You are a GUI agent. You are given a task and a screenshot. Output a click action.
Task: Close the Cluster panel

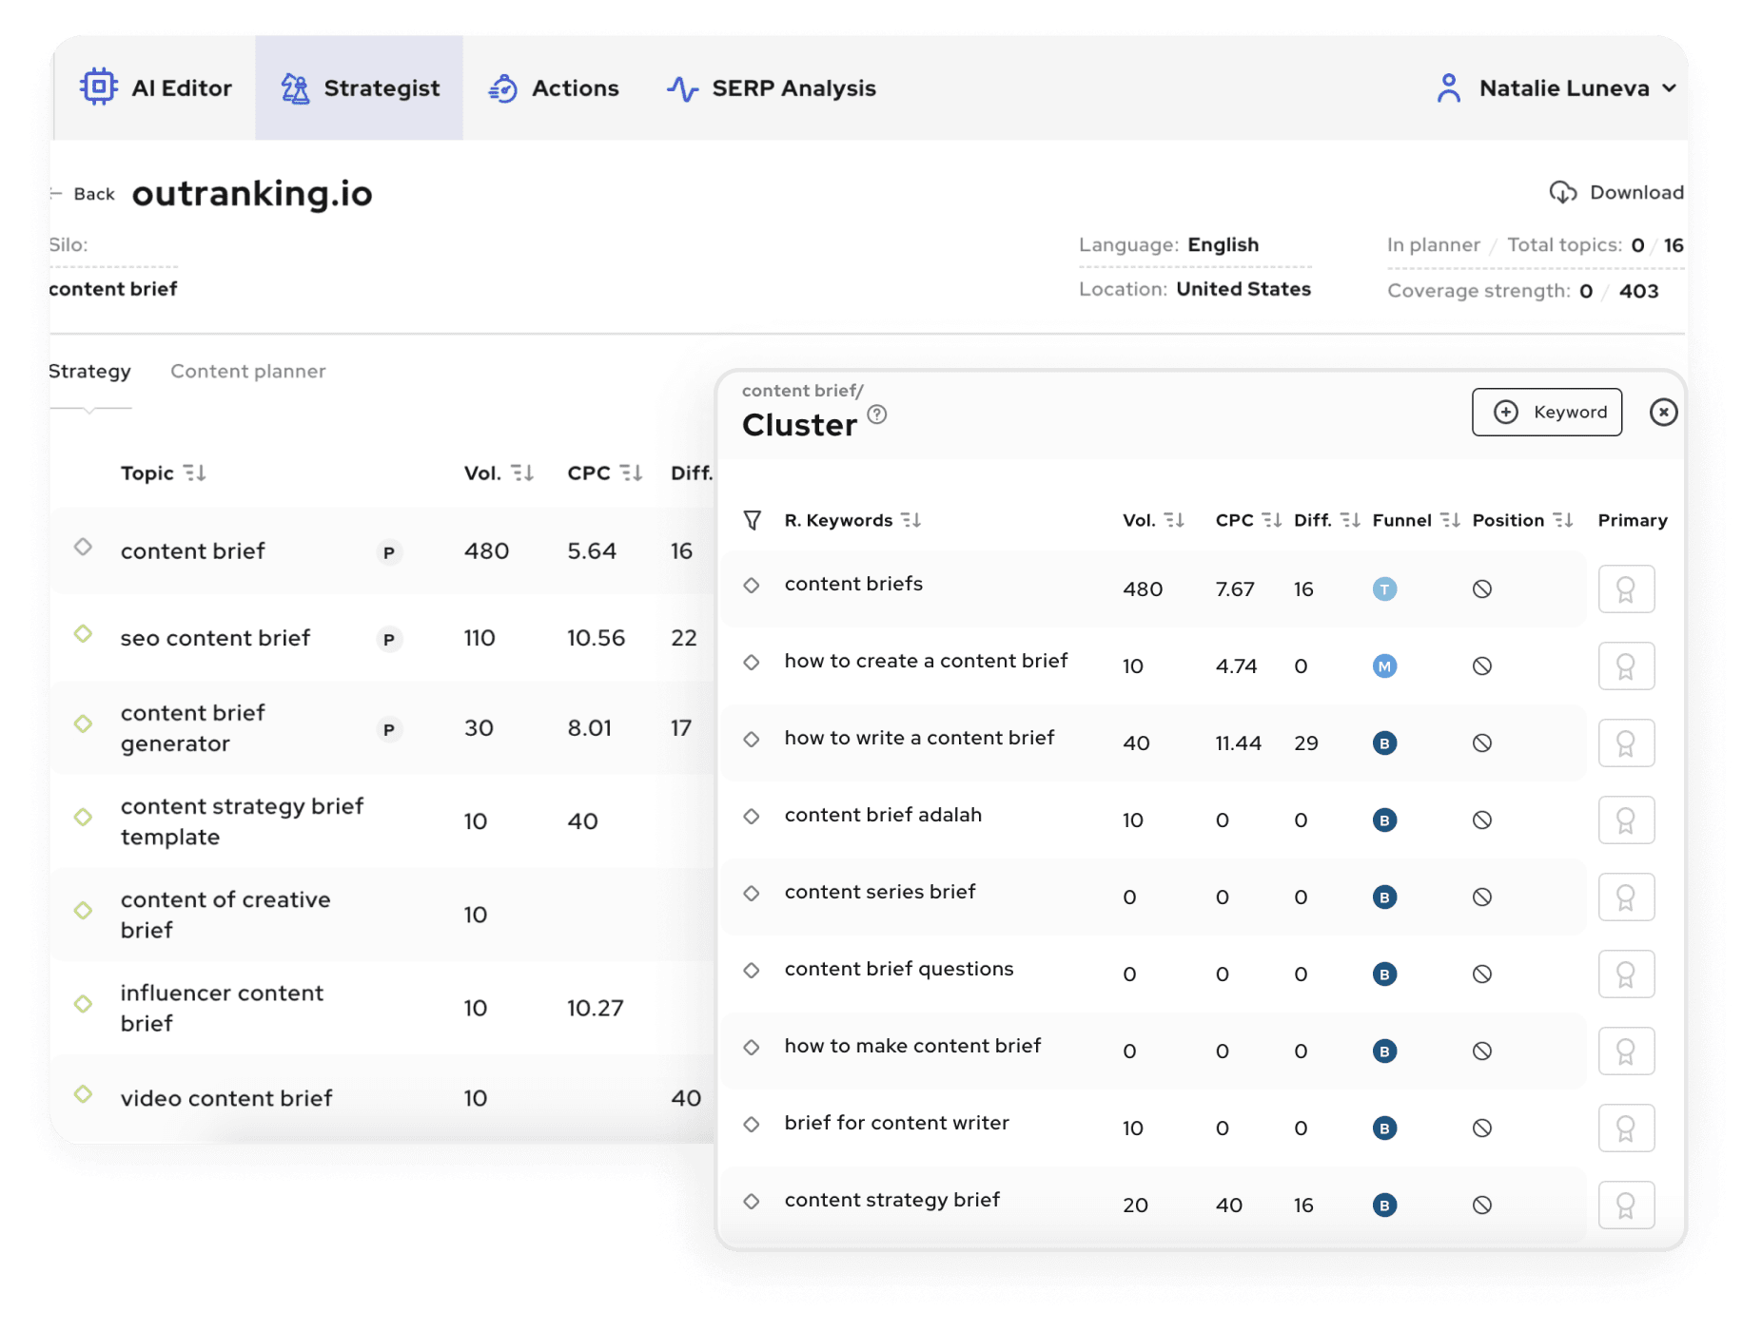coord(1664,412)
